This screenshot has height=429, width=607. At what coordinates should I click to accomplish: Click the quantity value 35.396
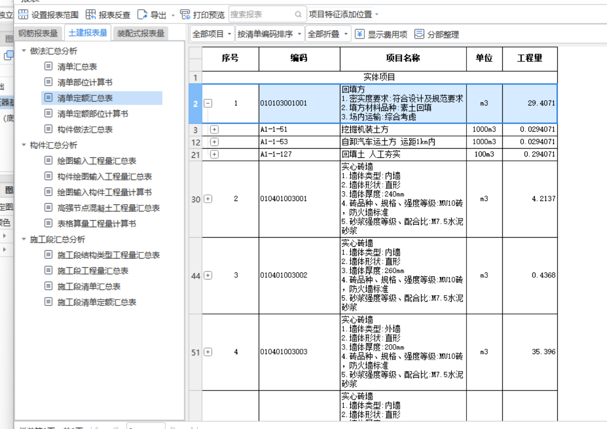(543, 352)
